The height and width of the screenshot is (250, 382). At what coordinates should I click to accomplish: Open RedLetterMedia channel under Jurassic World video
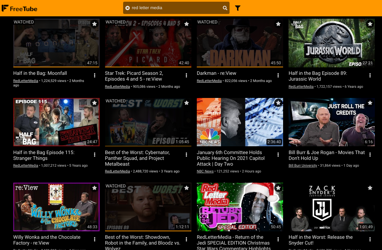point(301,87)
